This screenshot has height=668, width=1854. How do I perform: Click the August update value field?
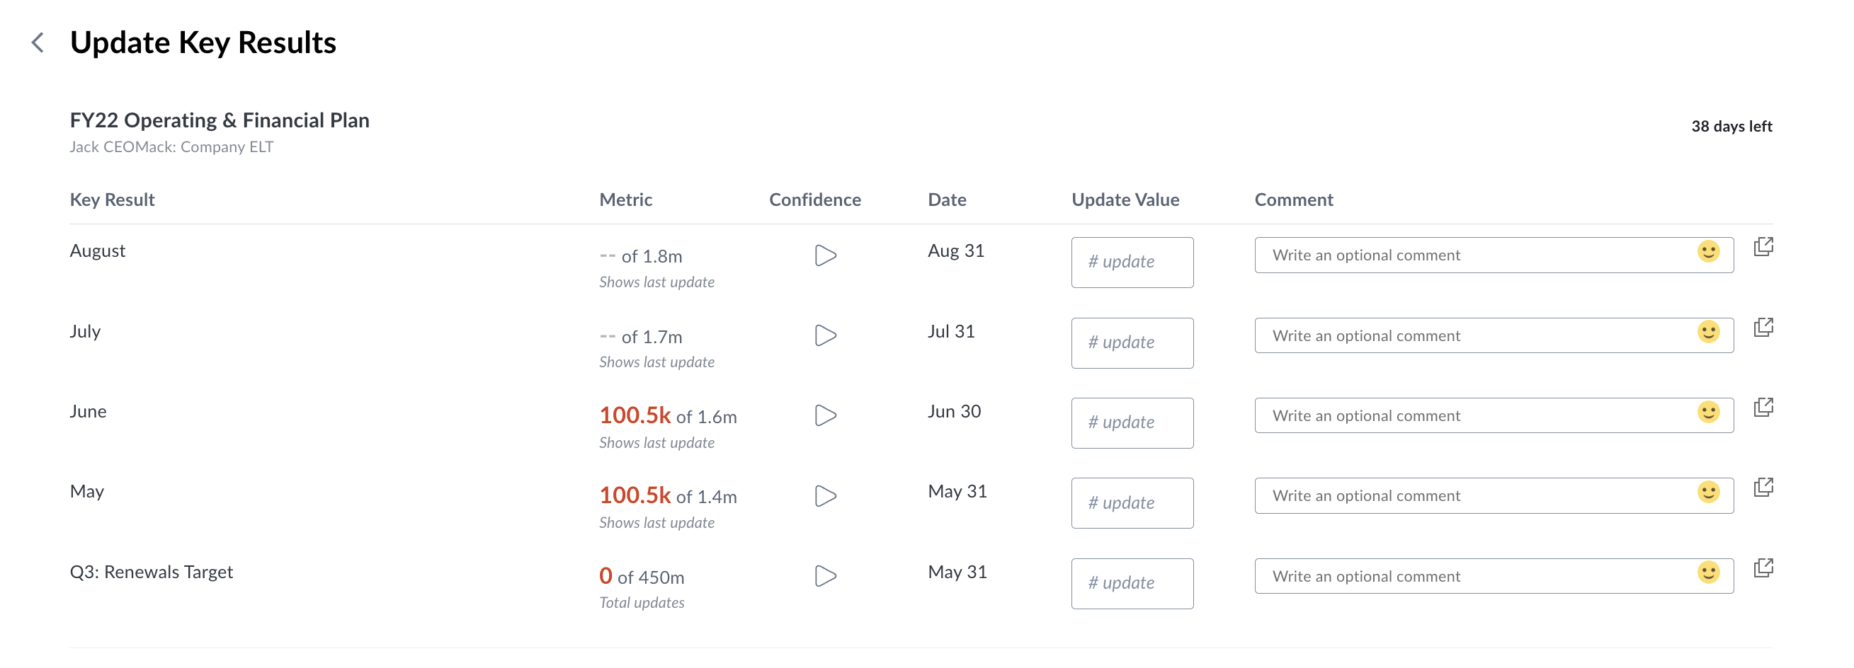pyautogui.click(x=1132, y=263)
